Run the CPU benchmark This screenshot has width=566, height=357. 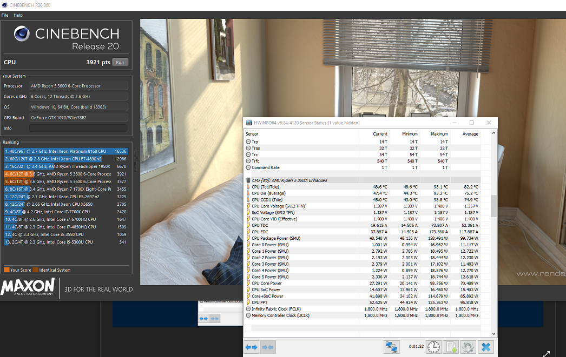[120, 62]
